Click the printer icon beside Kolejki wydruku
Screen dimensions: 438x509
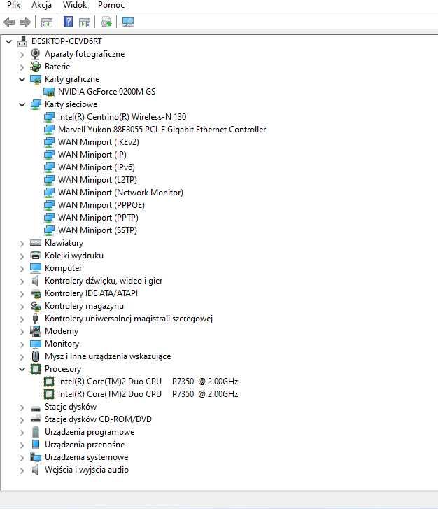[x=36, y=256]
